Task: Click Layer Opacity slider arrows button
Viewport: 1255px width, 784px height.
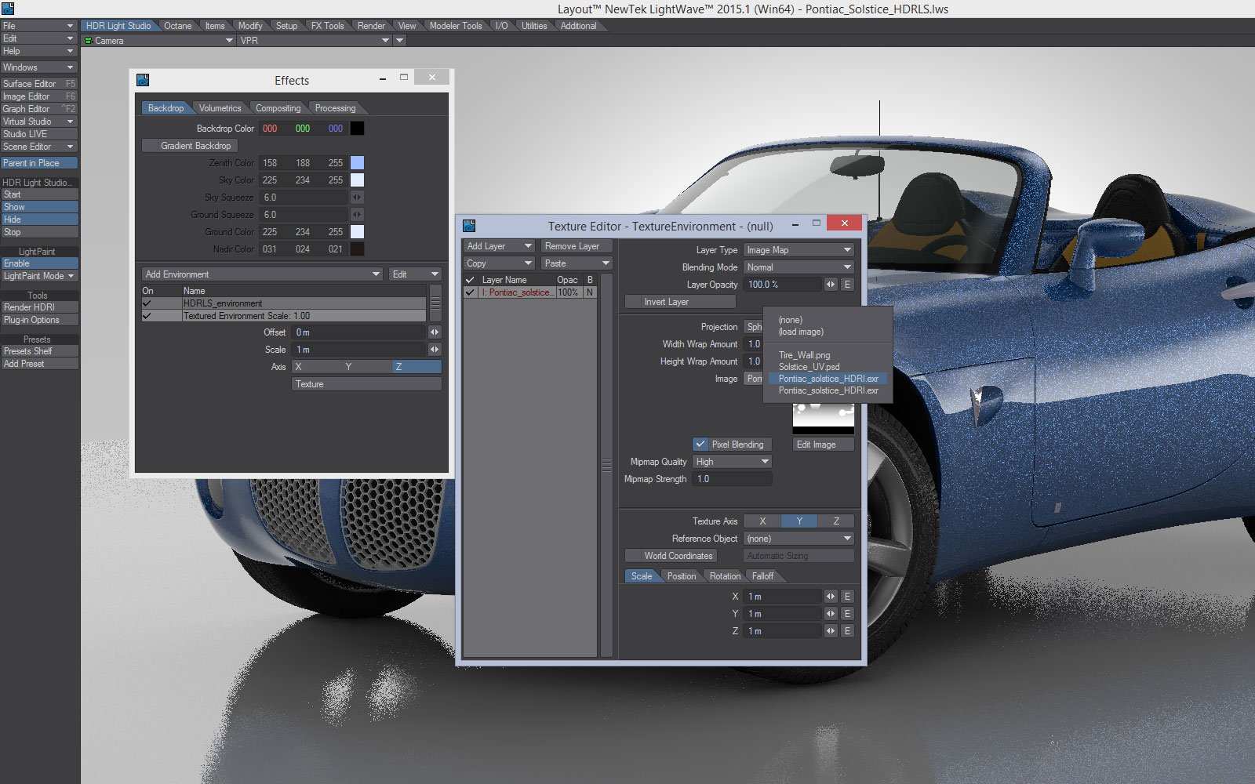Action: click(x=831, y=285)
